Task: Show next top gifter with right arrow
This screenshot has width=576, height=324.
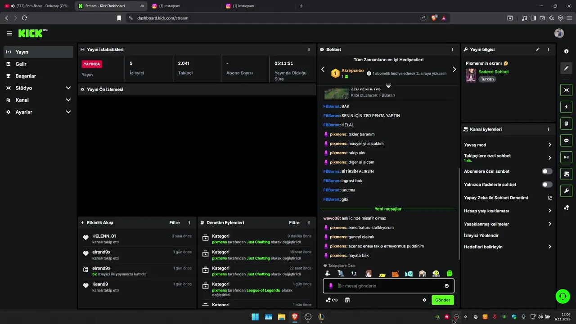Action: pyautogui.click(x=454, y=69)
